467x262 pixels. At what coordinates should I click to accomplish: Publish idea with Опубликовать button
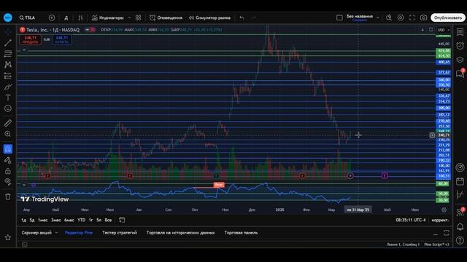447,17
